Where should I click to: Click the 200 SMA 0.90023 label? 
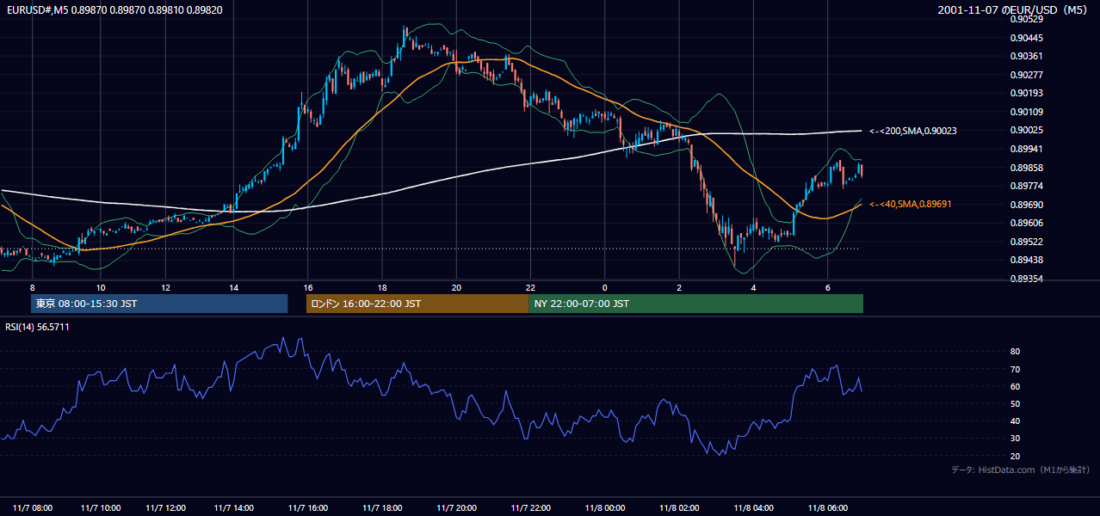pyautogui.click(x=912, y=131)
